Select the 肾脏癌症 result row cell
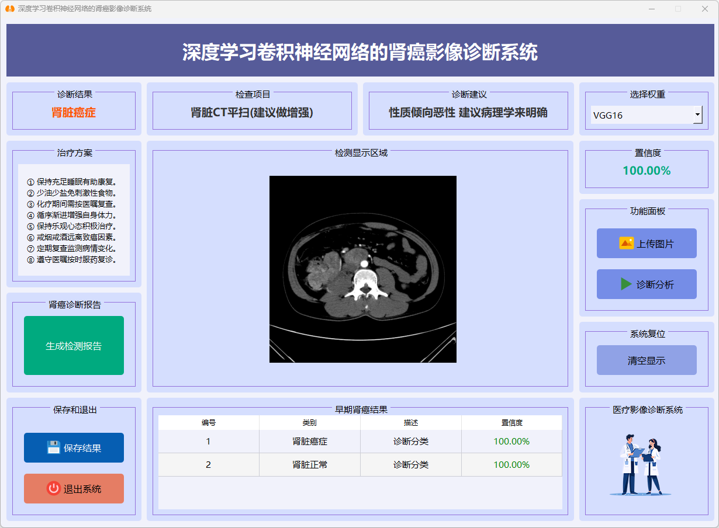719x528 pixels. [310, 442]
